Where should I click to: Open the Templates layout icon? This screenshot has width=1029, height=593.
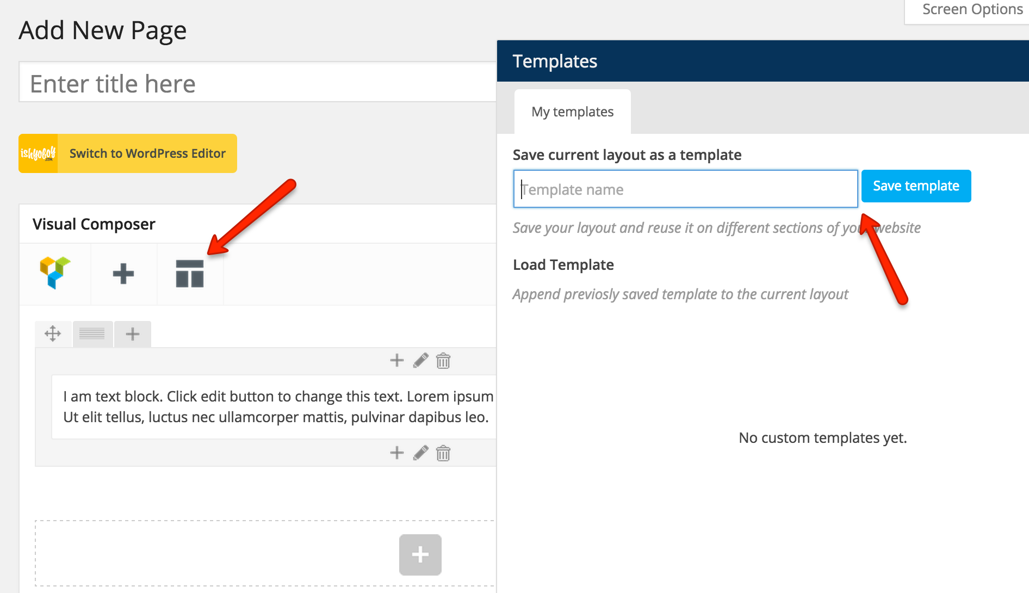click(x=190, y=274)
